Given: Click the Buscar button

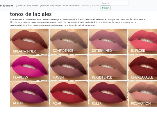Looking at the screenshot, I should tap(106, 8).
